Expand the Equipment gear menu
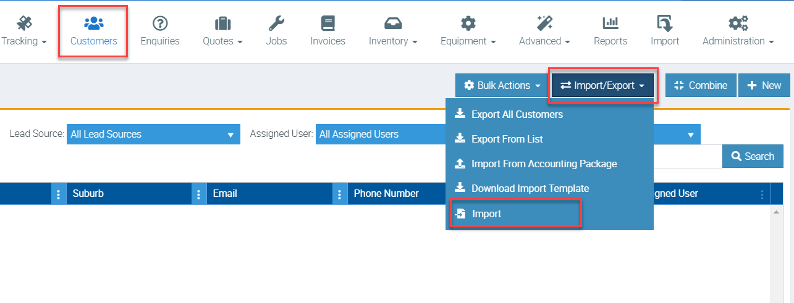 pos(468,31)
